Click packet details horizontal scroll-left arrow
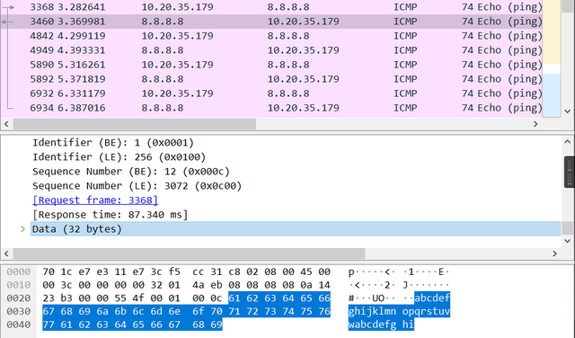Viewport: 575px width, 338px height. point(6,253)
